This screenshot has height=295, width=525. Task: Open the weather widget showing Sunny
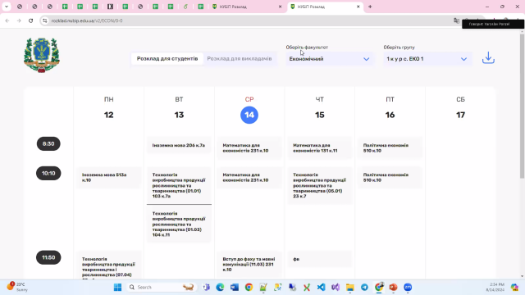coord(17,287)
